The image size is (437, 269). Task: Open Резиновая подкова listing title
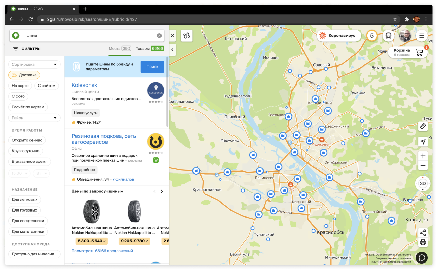(x=104, y=139)
